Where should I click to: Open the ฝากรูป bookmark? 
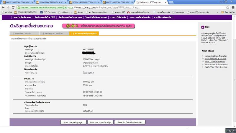78,12
